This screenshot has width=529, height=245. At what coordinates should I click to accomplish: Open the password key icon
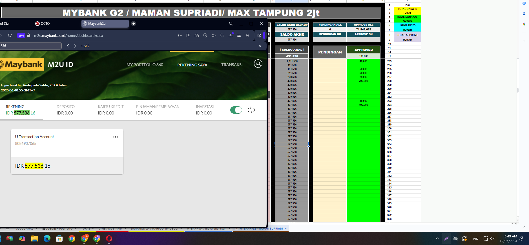click(180, 35)
